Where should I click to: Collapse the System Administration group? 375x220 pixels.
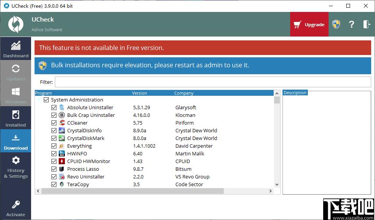tap(38, 100)
